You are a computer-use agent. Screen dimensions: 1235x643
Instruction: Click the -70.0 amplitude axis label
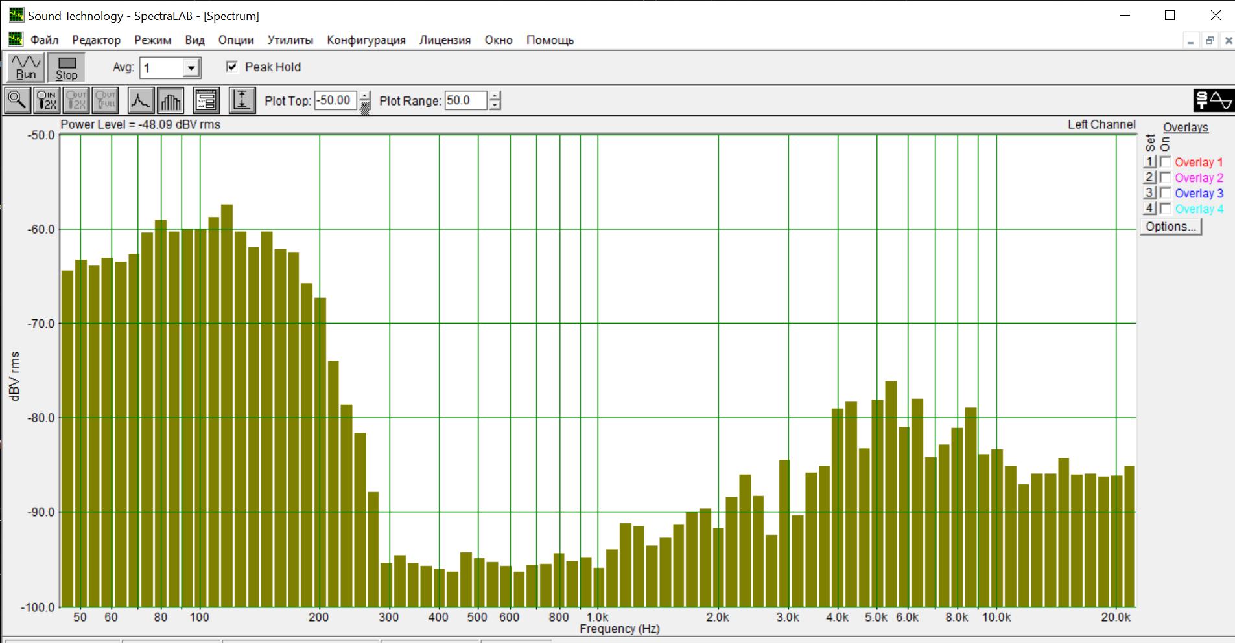click(40, 323)
